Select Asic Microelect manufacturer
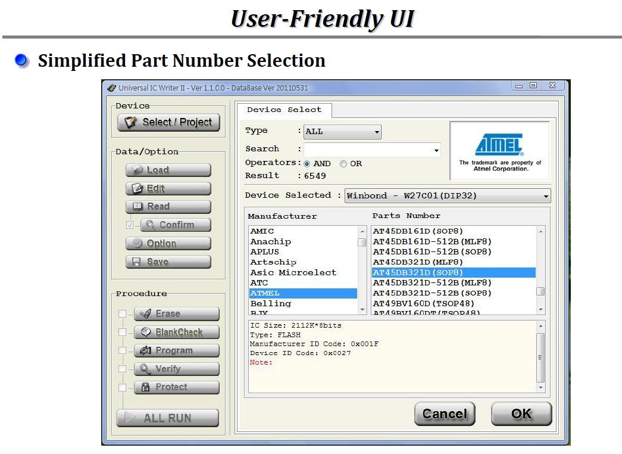This screenshot has width=622, height=454. pyautogui.click(x=304, y=272)
